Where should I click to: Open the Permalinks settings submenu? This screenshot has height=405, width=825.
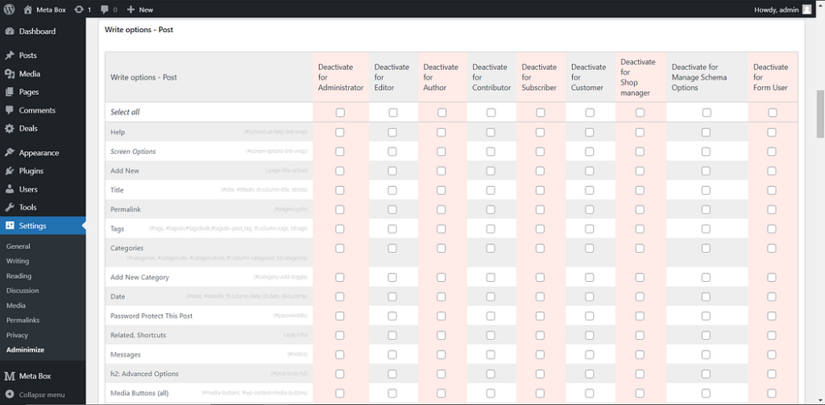pyautogui.click(x=23, y=320)
